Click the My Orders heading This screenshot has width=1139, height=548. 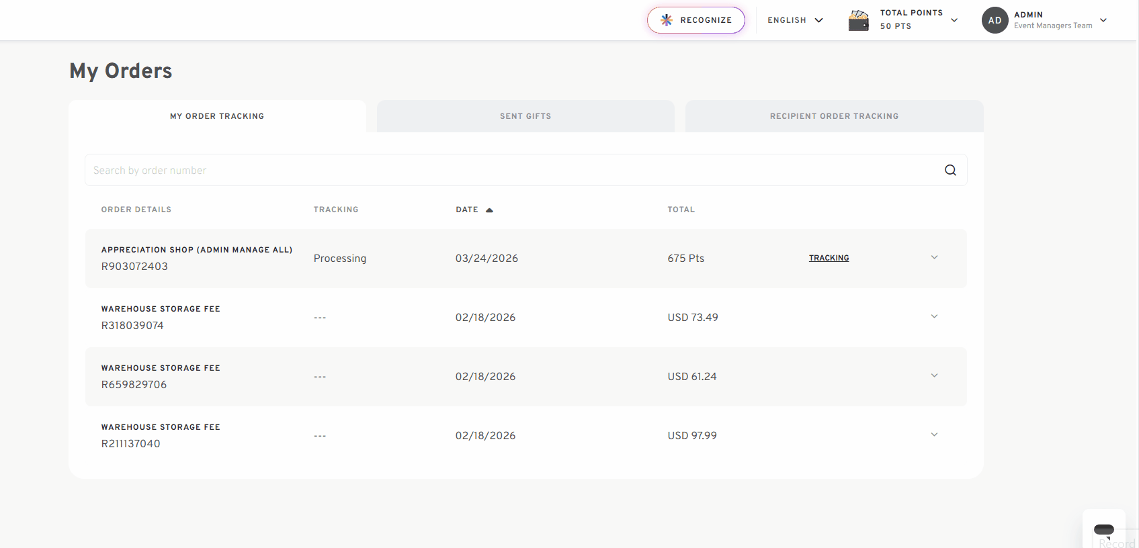click(121, 71)
